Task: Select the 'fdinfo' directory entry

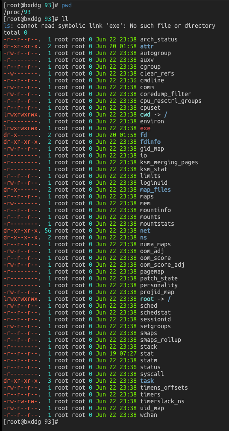Action: click(x=150, y=142)
